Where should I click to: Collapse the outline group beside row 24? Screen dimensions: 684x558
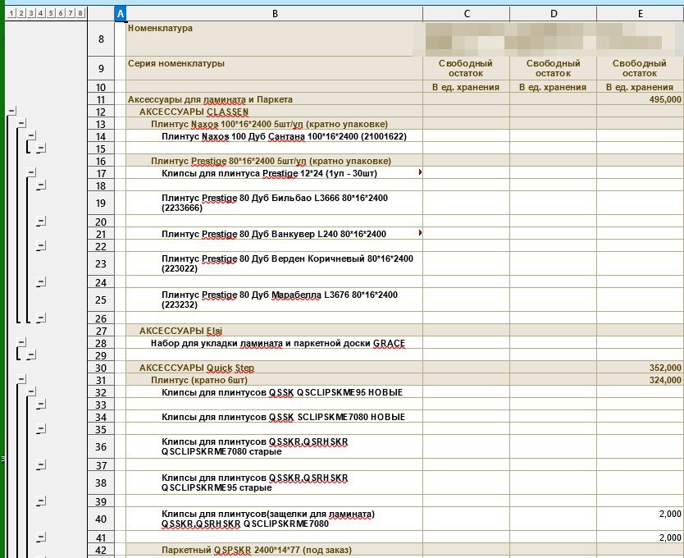pos(41,282)
